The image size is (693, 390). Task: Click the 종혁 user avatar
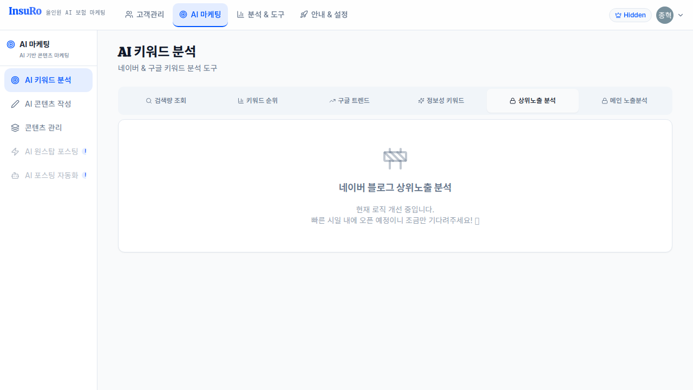[x=664, y=15]
